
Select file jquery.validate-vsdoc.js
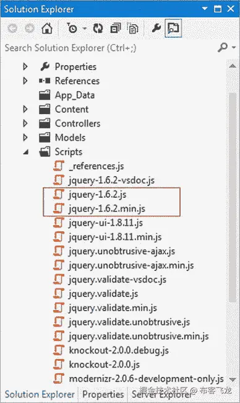[x=118, y=280]
